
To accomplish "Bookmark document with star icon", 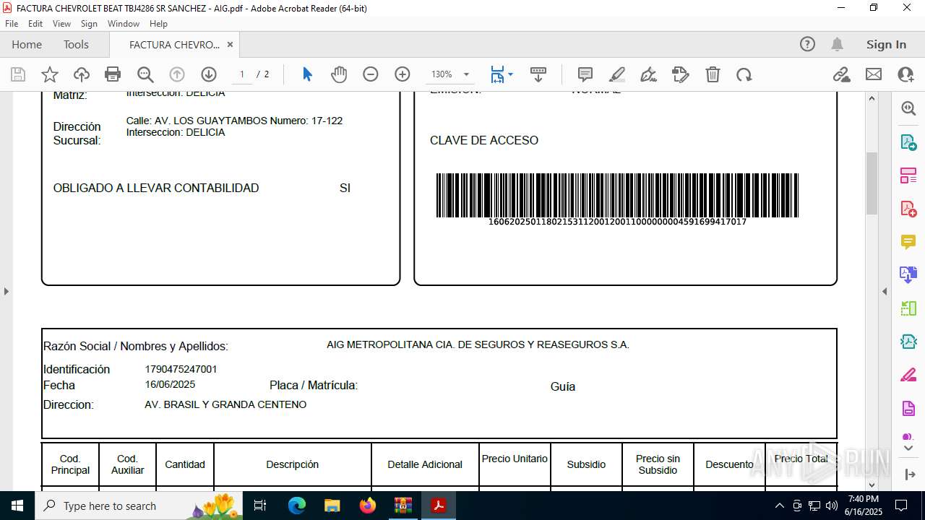I will 50,74.
